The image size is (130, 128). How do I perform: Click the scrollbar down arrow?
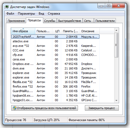click(x=116, y=100)
